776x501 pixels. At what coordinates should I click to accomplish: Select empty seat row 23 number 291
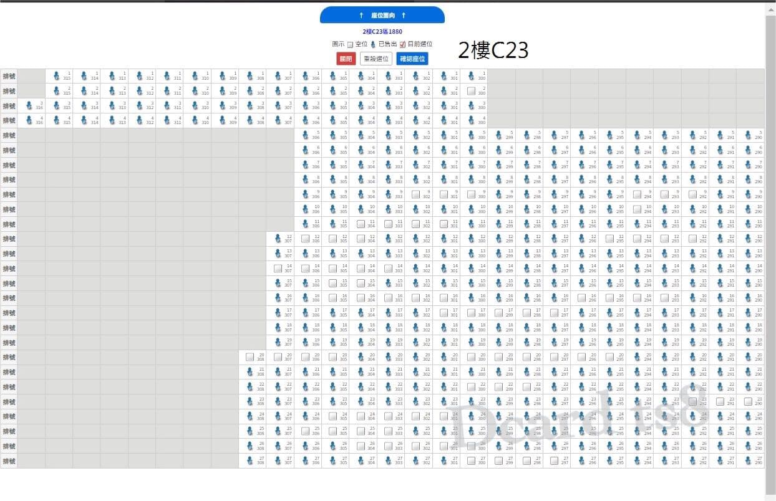point(720,401)
